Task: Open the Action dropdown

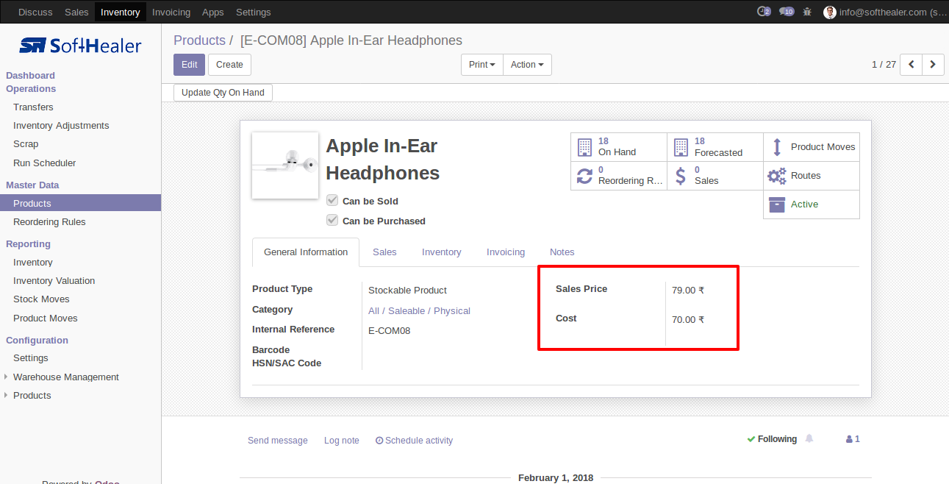Action: point(527,65)
